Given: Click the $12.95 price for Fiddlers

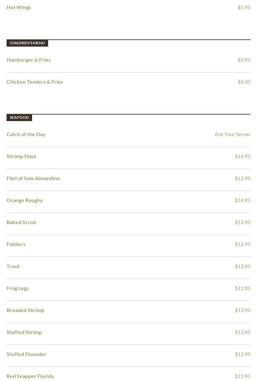Looking at the screenshot, I should pos(243,244).
